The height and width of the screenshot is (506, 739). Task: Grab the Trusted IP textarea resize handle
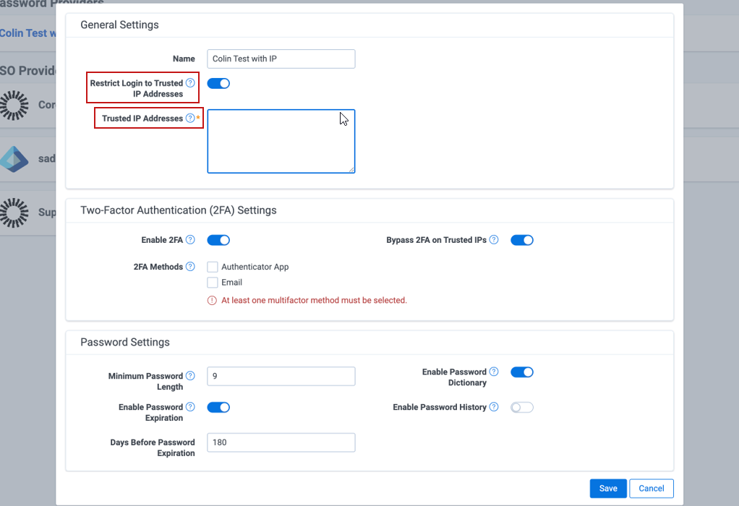(351, 170)
